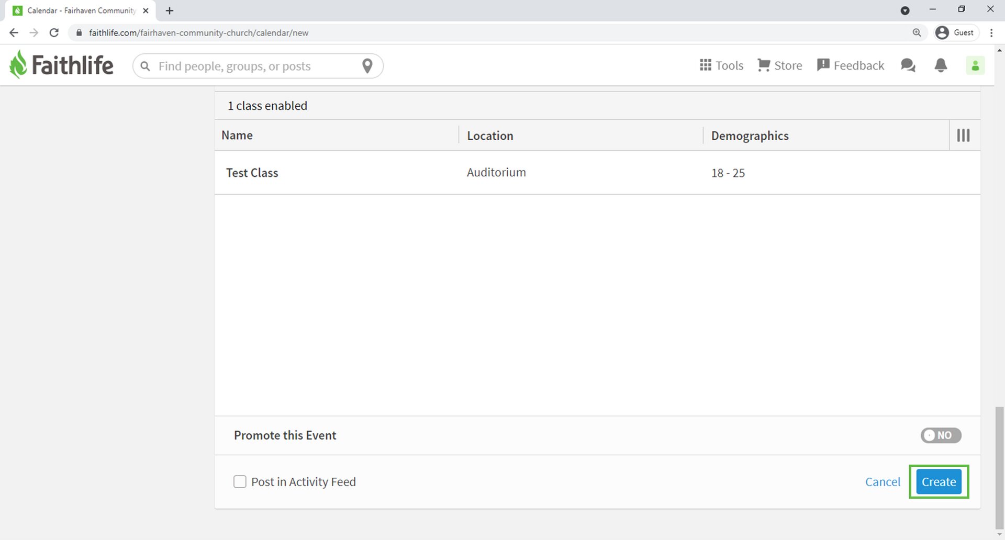Open the green user profile avatar
Screen dimensions: 1005x540
point(975,65)
